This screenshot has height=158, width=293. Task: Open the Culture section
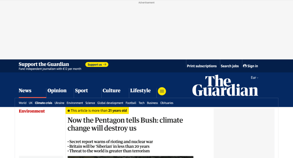coord(111,91)
